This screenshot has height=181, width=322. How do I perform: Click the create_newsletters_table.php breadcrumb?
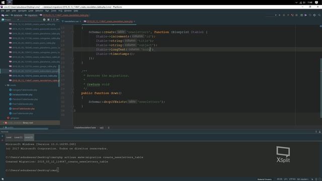pos(64,15)
